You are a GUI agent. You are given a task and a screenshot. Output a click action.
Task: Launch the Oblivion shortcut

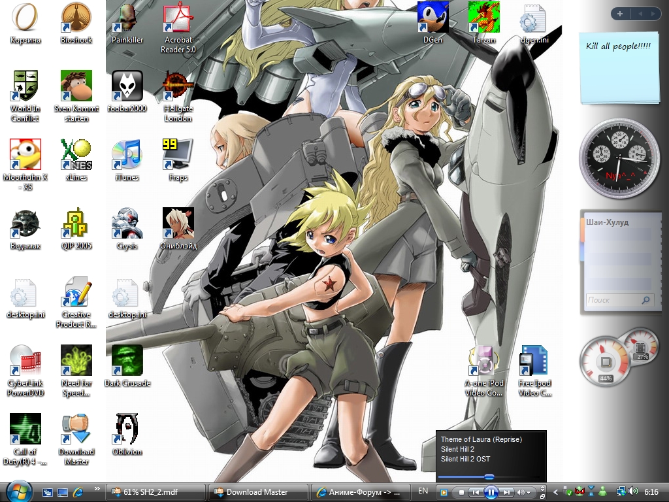click(x=127, y=435)
